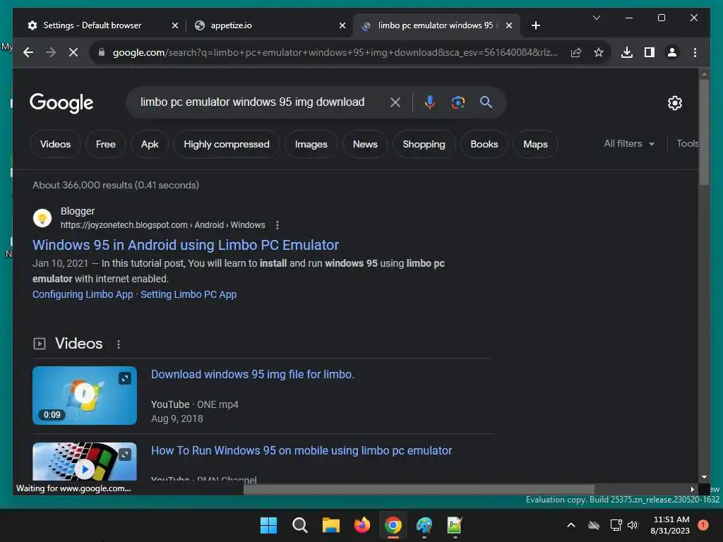Switch to Images results
The height and width of the screenshot is (542, 723).
311,144
